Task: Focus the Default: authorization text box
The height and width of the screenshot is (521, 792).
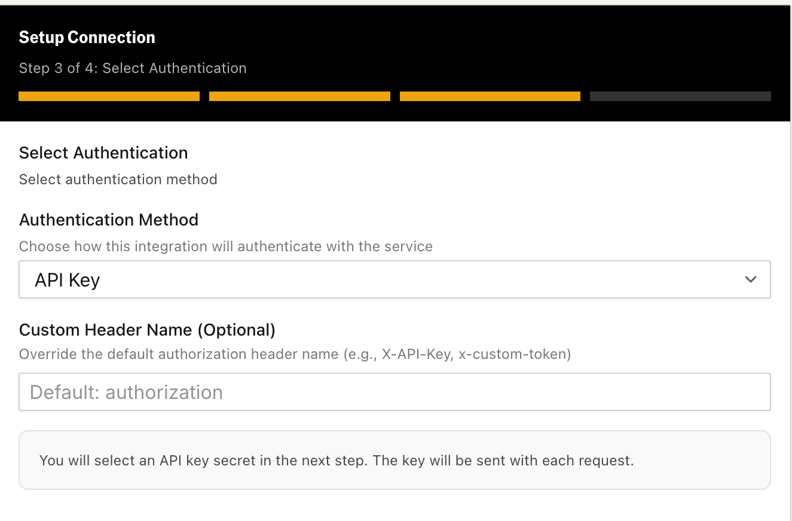Action: (395, 392)
